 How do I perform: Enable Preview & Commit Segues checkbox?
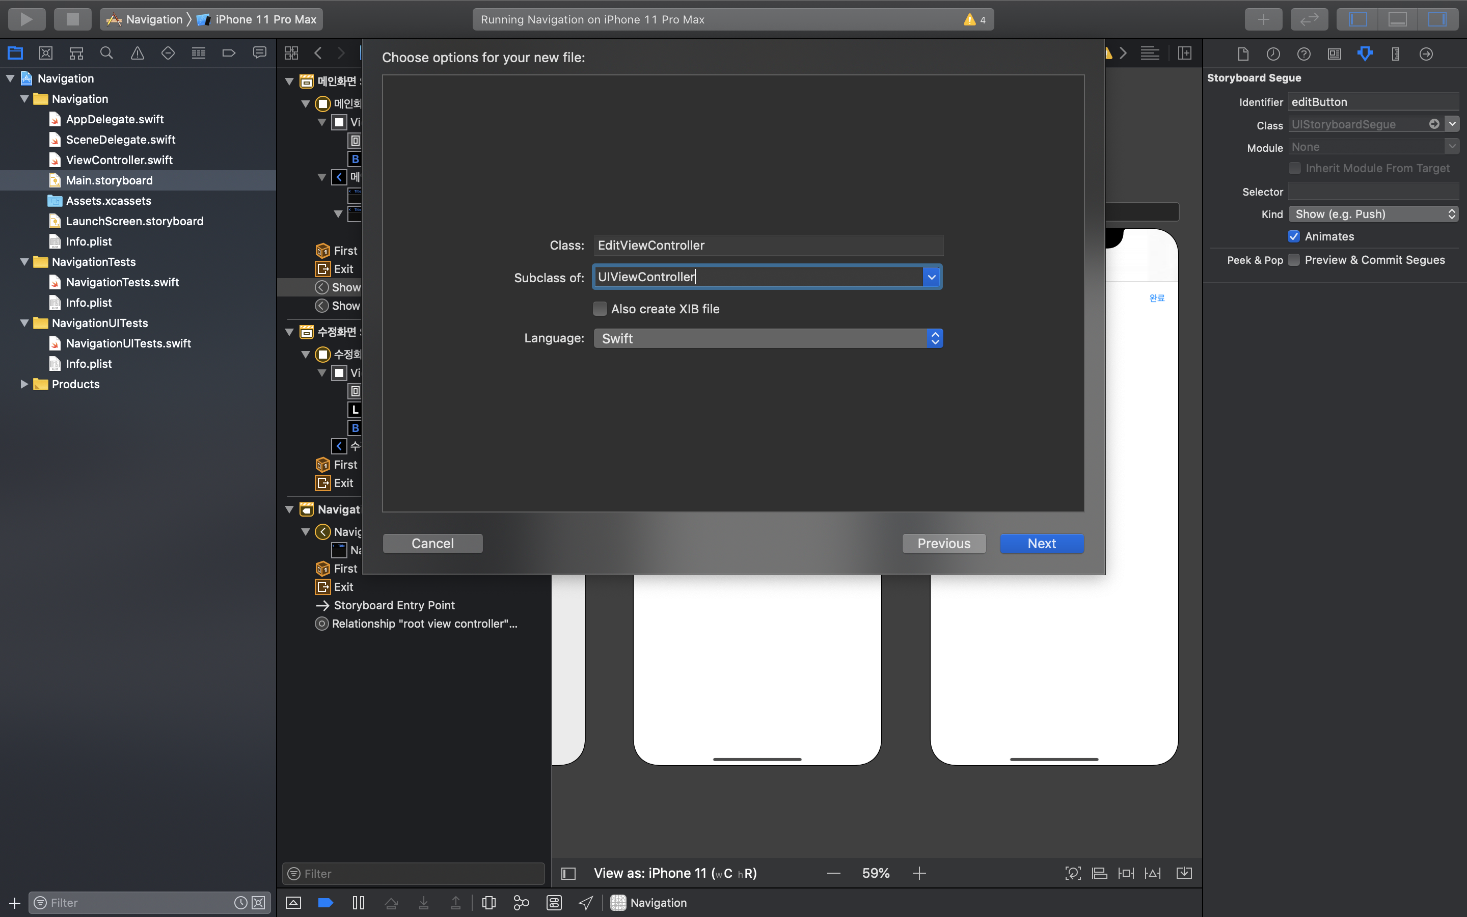coord(1294,260)
